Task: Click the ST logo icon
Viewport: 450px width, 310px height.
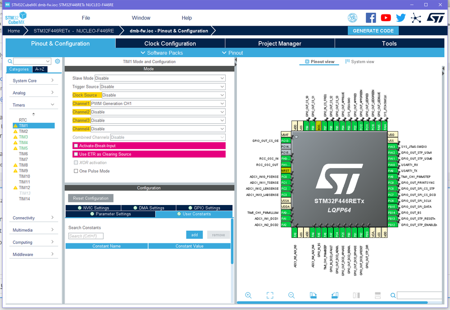Action: coord(436,18)
